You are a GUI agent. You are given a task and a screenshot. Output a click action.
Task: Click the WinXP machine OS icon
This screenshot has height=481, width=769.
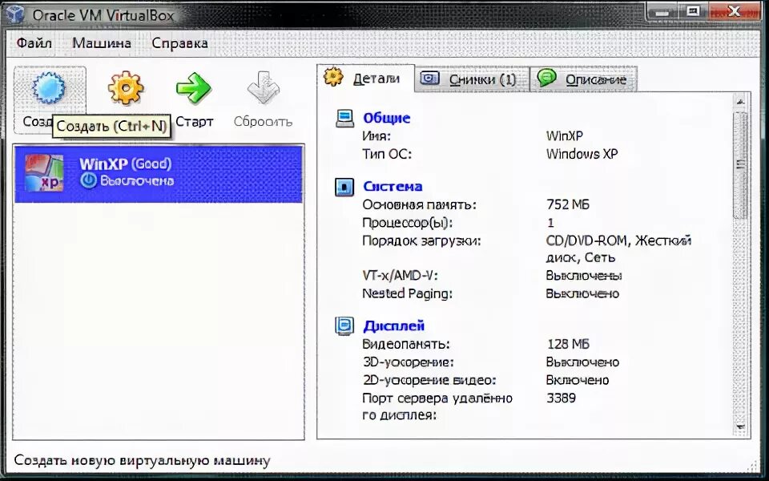pos(44,173)
